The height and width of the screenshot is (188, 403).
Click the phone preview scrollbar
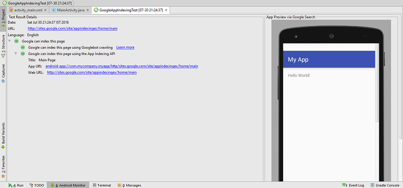tap(377, 83)
